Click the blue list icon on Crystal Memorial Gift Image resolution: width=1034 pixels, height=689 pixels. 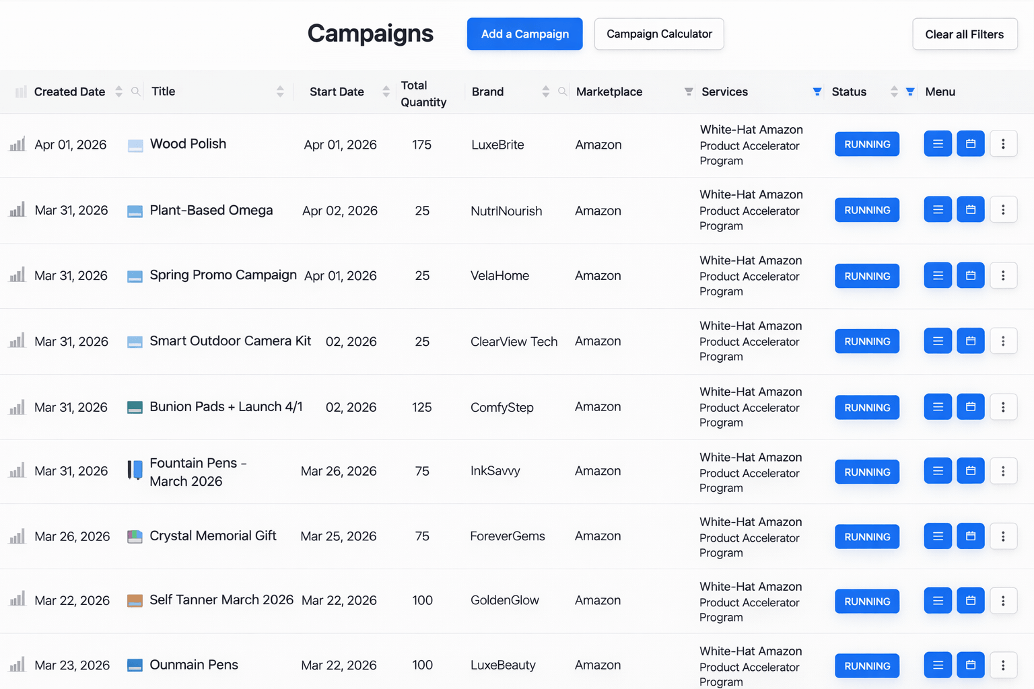tap(938, 536)
